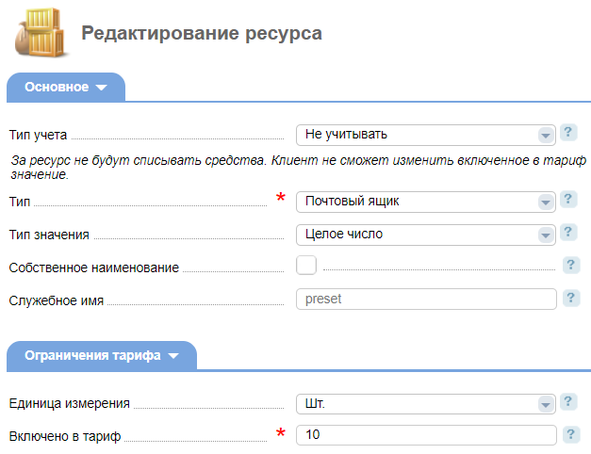Click Включено в тариф input field
Viewport: 591px width, 454px height.
pos(426,435)
